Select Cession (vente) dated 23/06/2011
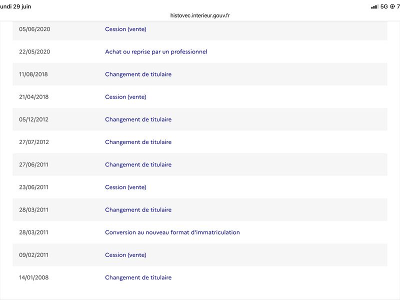The height and width of the screenshot is (300, 400). click(x=125, y=187)
